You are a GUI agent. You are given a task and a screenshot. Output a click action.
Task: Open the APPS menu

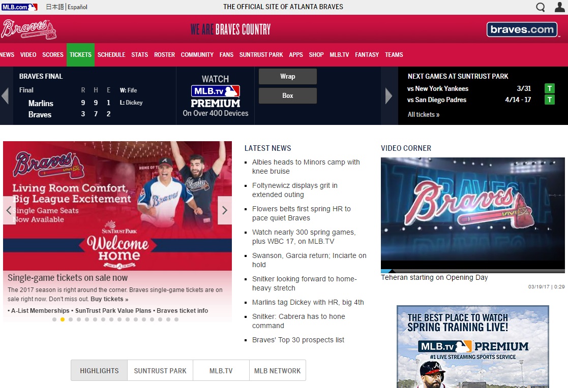[296, 55]
